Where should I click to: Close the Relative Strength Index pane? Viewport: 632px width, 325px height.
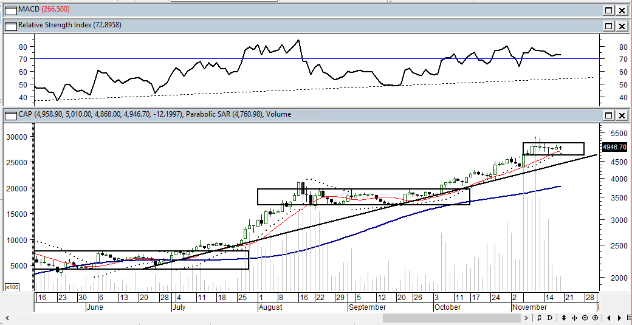coord(622,26)
